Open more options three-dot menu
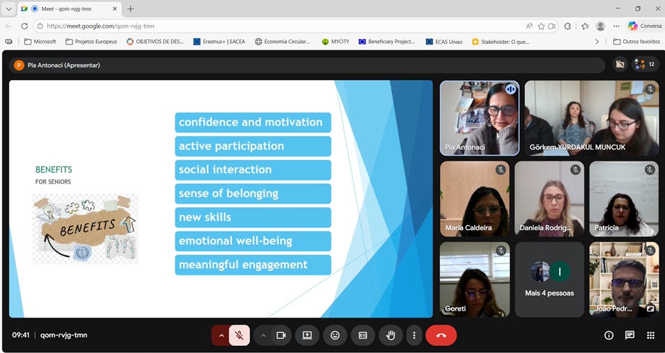This screenshot has width=665, height=353. [414, 335]
